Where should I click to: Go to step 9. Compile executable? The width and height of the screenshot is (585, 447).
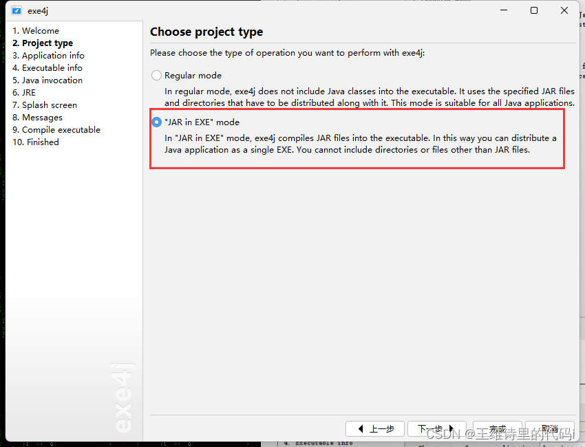click(x=56, y=129)
